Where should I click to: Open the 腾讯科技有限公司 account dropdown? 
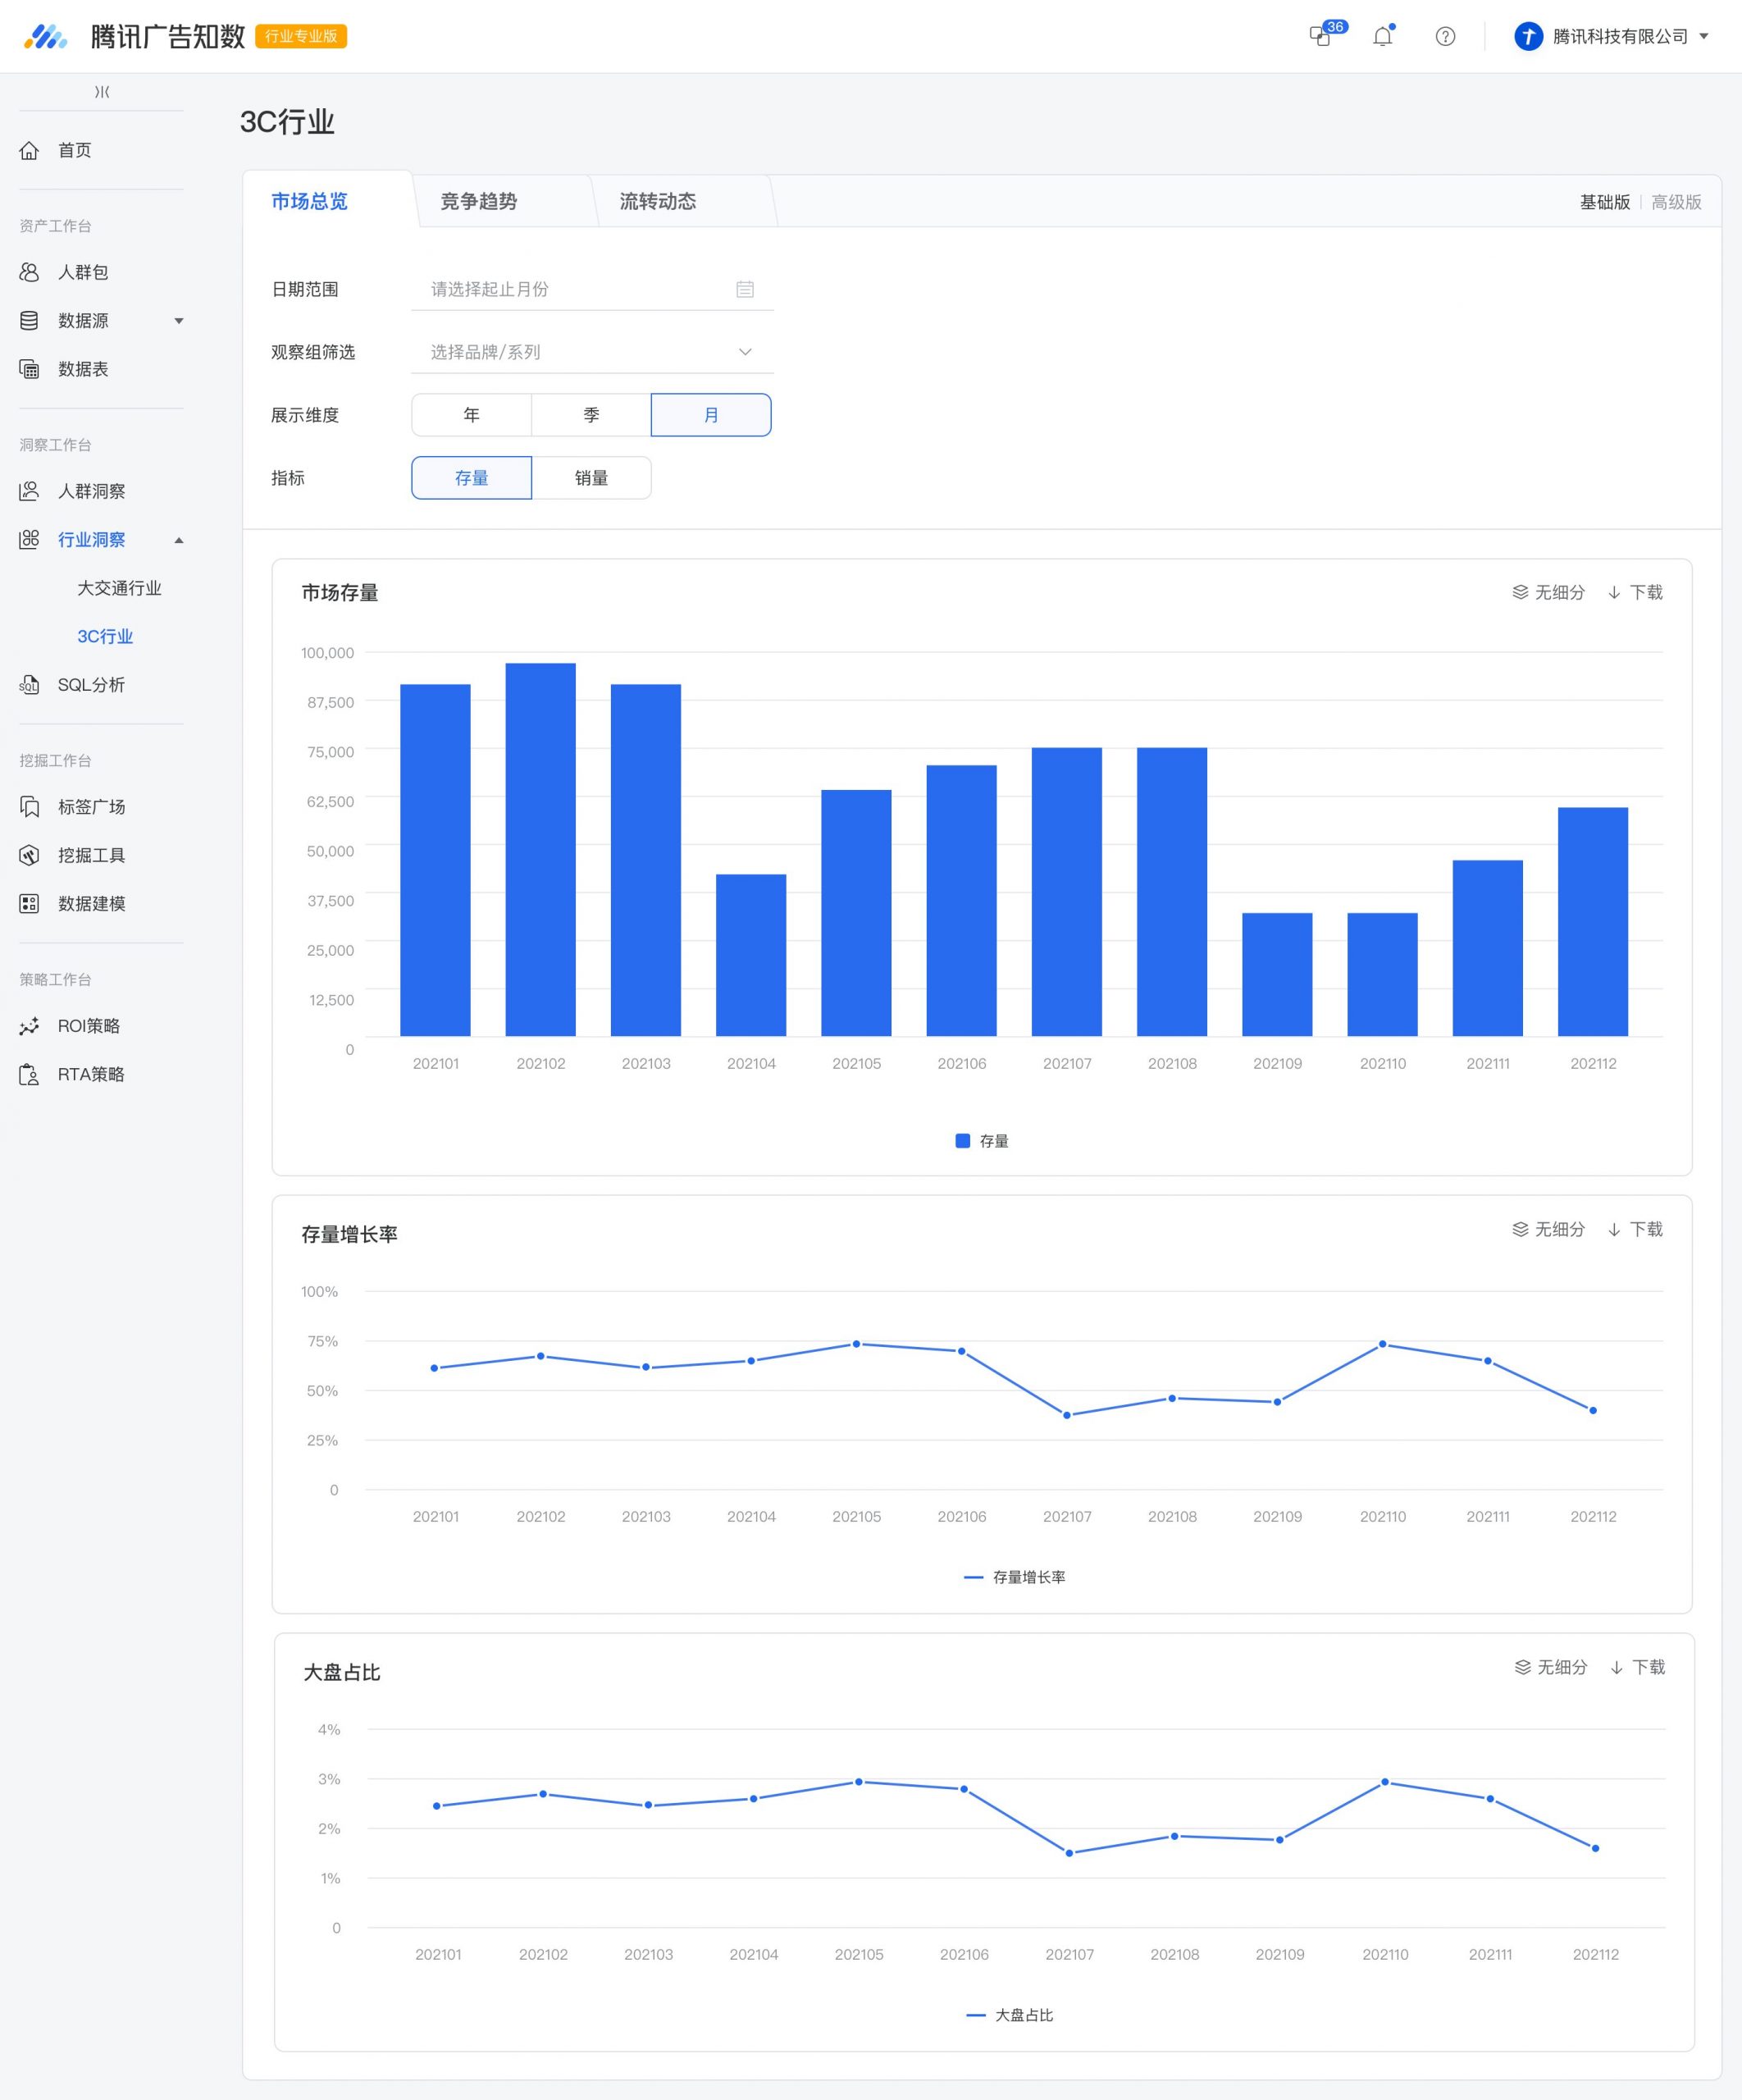pos(1612,37)
